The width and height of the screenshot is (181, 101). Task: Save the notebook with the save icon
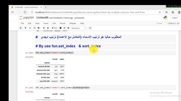pyautogui.click(x=21, y=28)
